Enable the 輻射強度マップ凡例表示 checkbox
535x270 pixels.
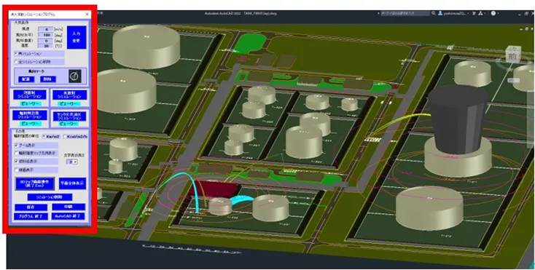tap(16, 154)
